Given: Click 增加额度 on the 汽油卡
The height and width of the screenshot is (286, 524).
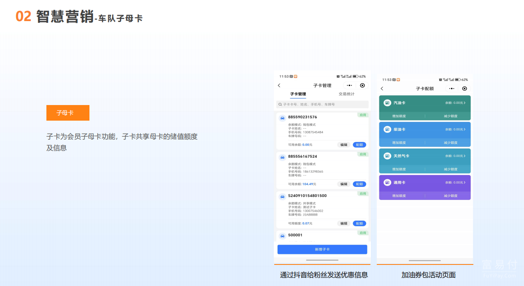Looking at the screenshot, I should coord(399,116).
